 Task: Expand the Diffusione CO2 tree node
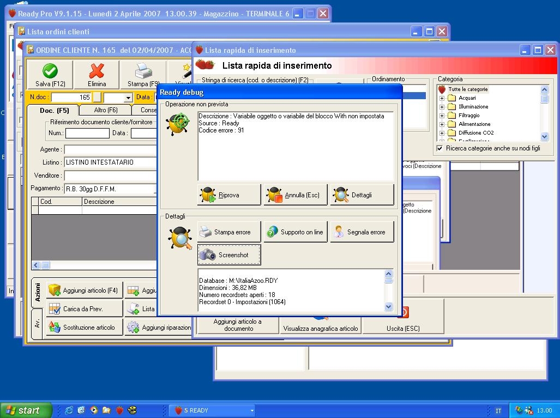click(x=442, y=133)
